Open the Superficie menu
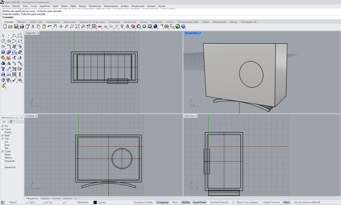This screenshot has width=341, height=205. [45, 6]
